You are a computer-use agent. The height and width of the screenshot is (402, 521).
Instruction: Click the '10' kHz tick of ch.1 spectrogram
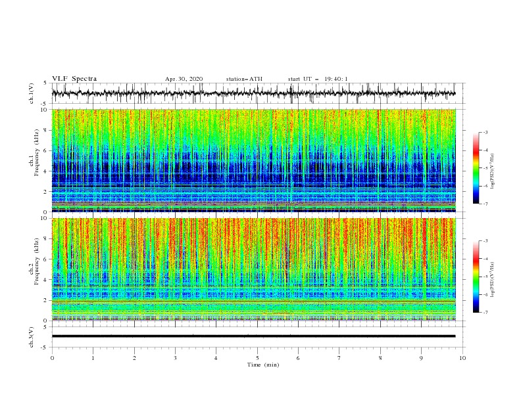44,110
